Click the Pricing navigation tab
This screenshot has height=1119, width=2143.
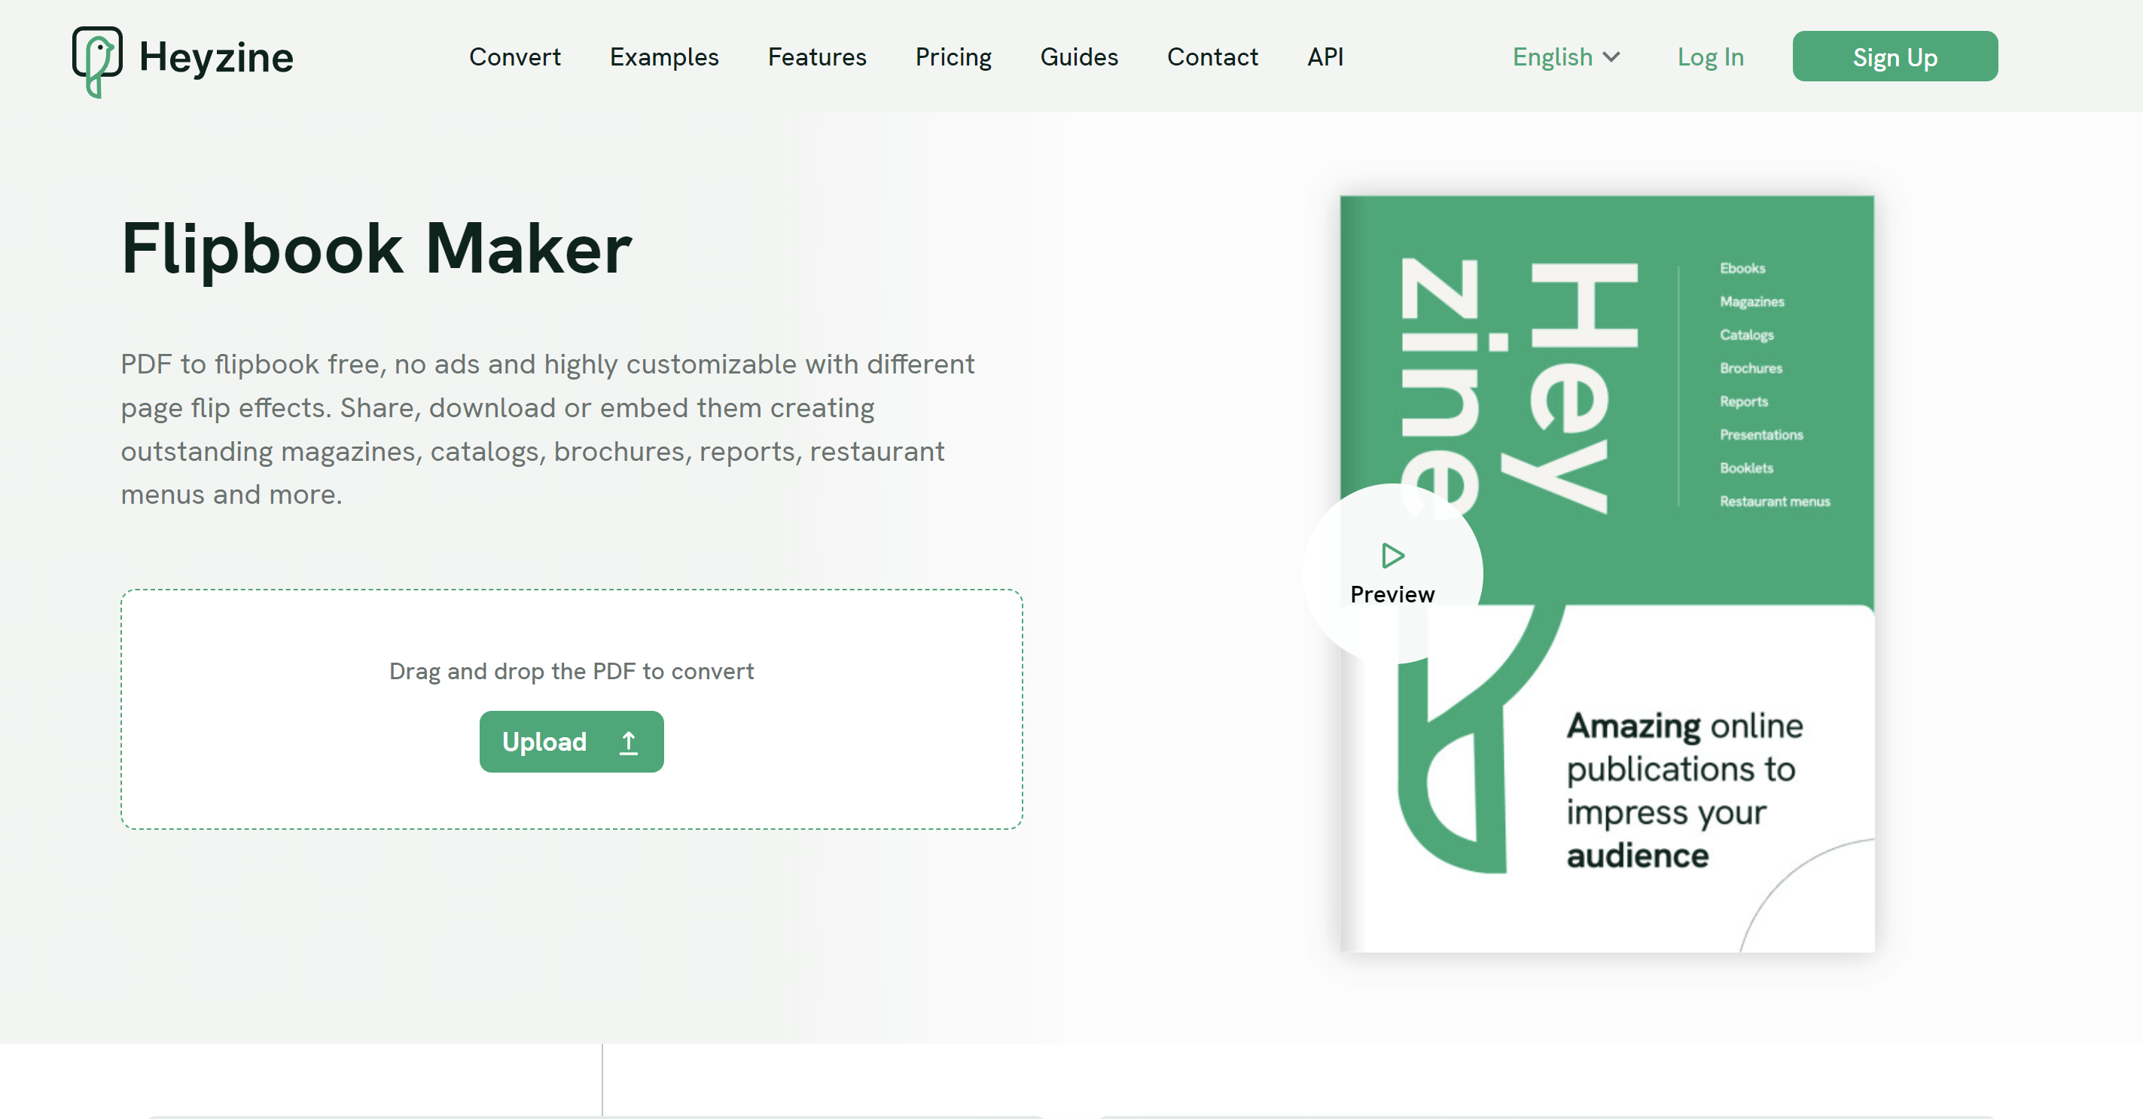pyautogui.click(x=953, y=56)
